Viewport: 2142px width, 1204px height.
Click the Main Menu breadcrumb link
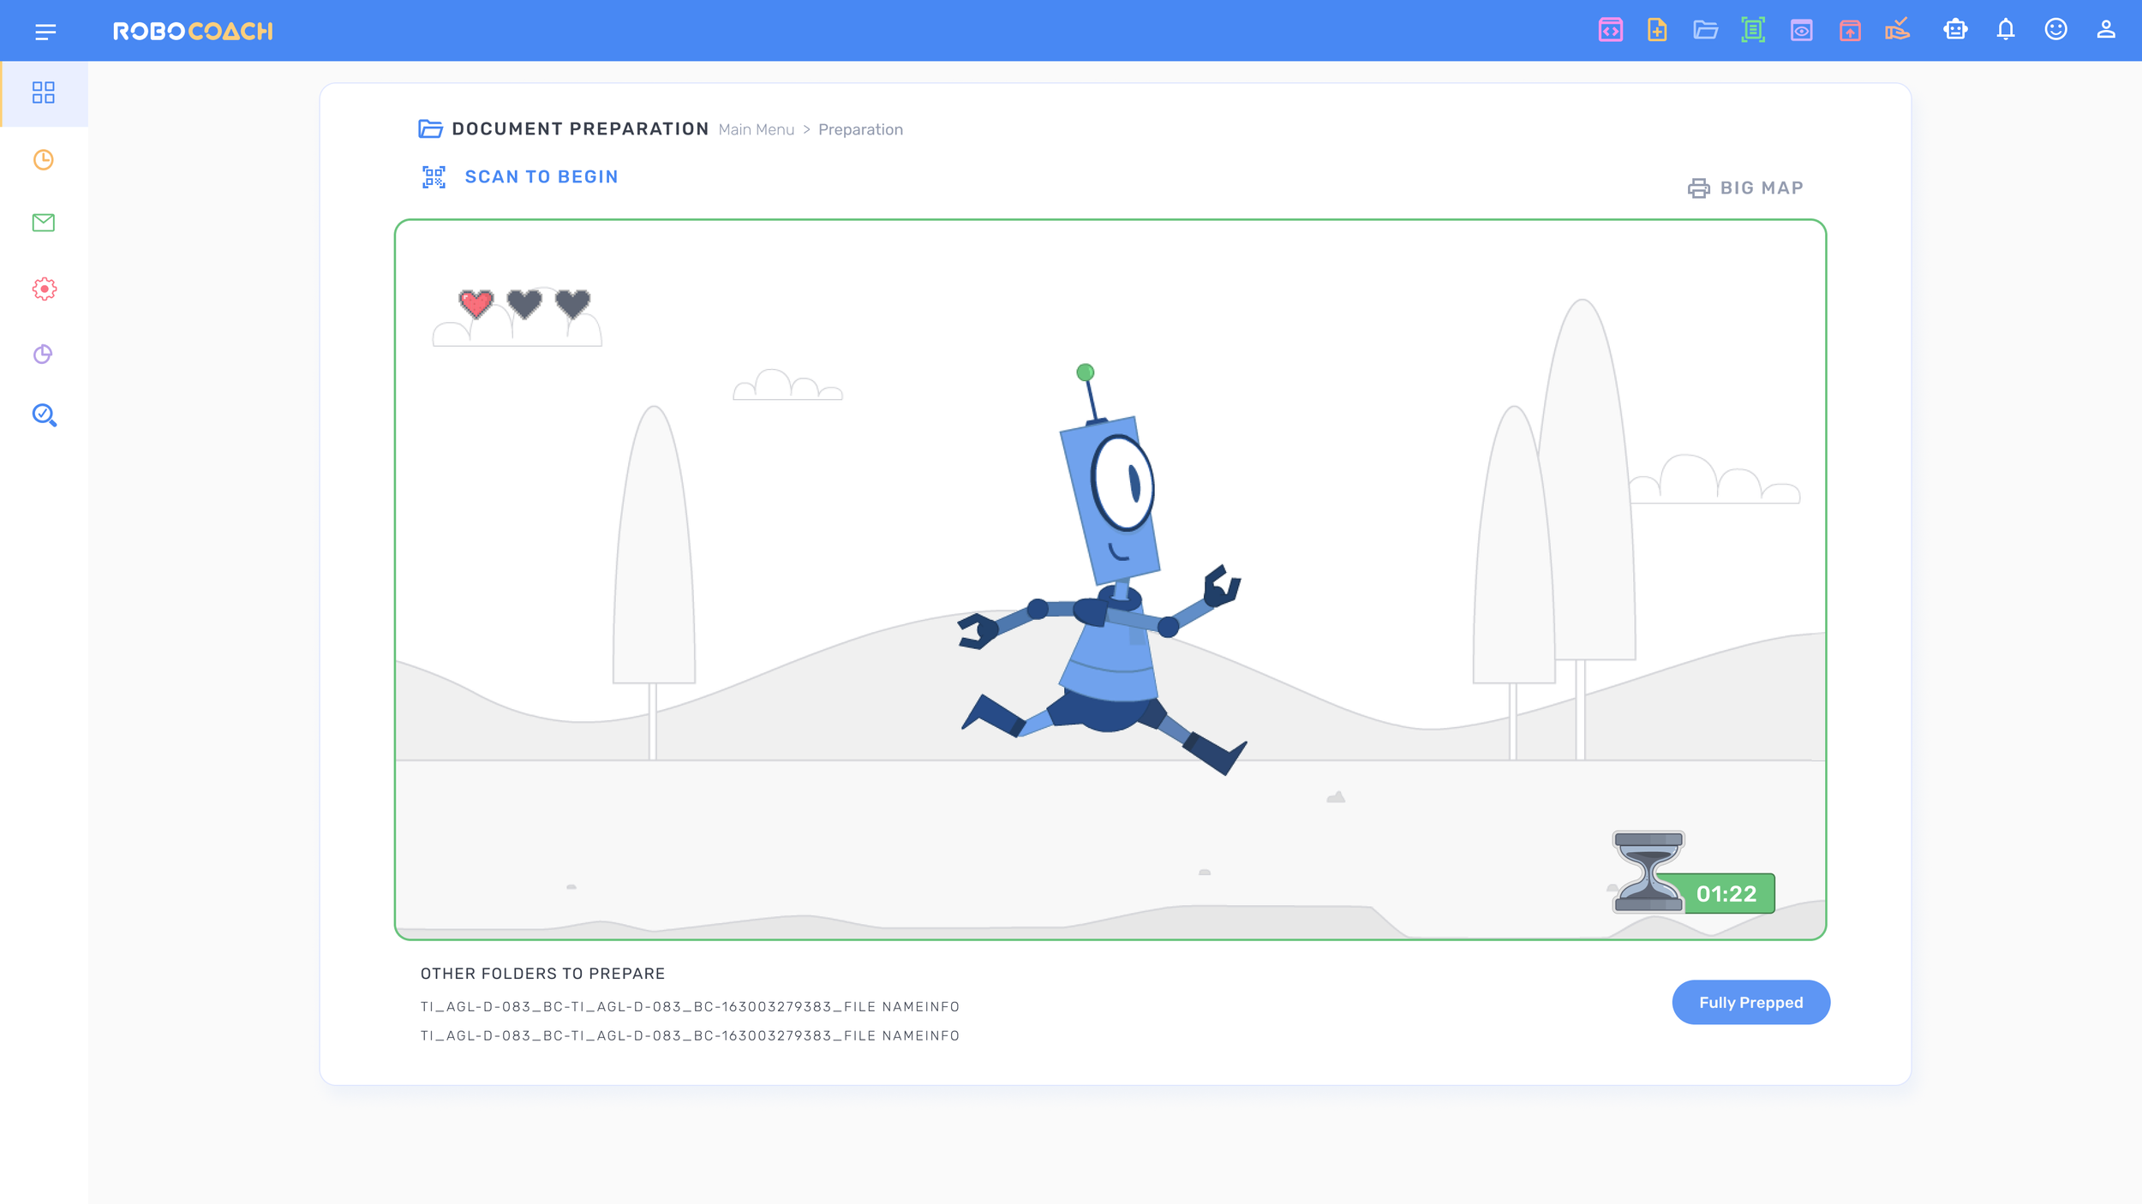click(x=756, y=129)
